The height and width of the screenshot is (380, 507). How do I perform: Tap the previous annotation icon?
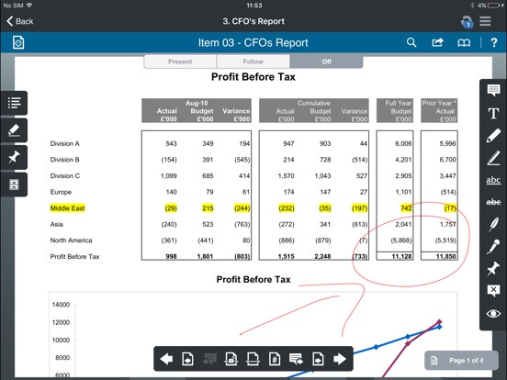pyautogui.click(x=209, y=359)
